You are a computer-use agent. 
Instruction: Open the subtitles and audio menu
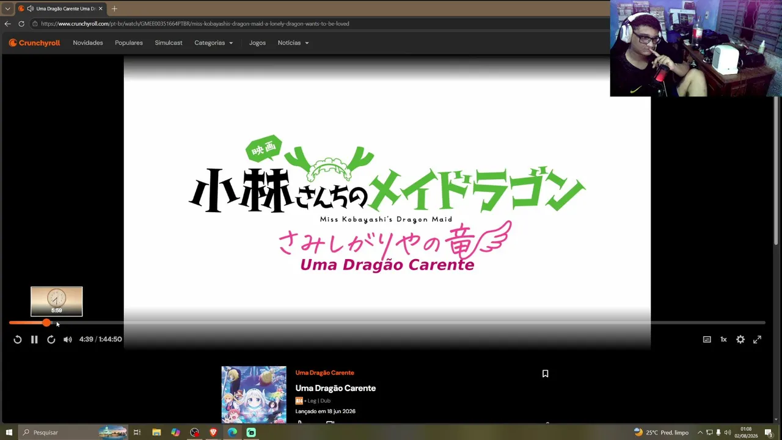point(707,339)
